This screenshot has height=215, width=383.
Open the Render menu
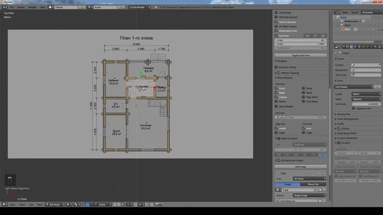(x=21, y=7)
